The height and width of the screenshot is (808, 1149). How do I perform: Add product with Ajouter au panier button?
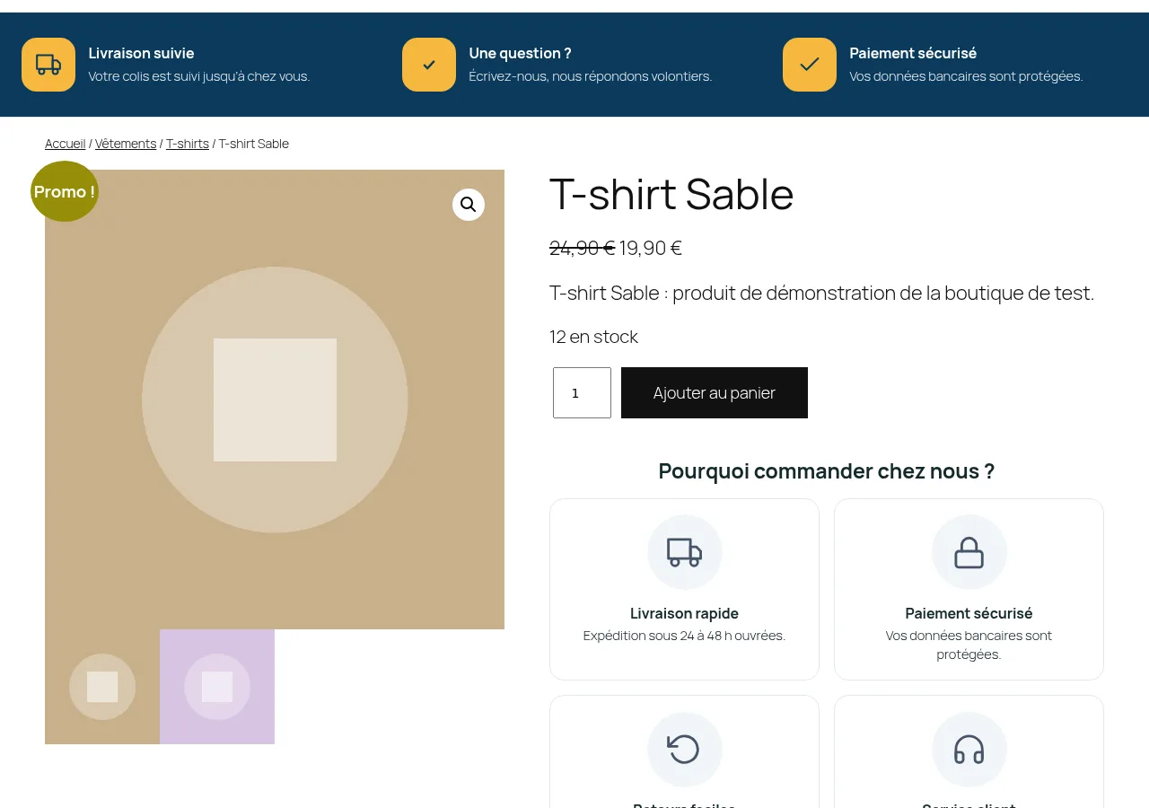coord(715,392)
